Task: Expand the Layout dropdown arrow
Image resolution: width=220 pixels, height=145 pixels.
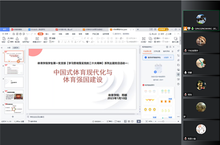Action: point(48,42)
